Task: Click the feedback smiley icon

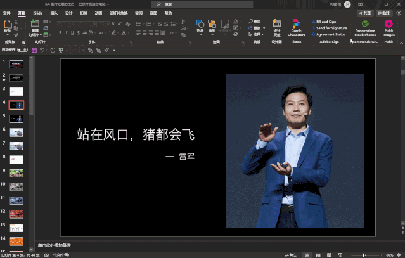Action: 399,13
